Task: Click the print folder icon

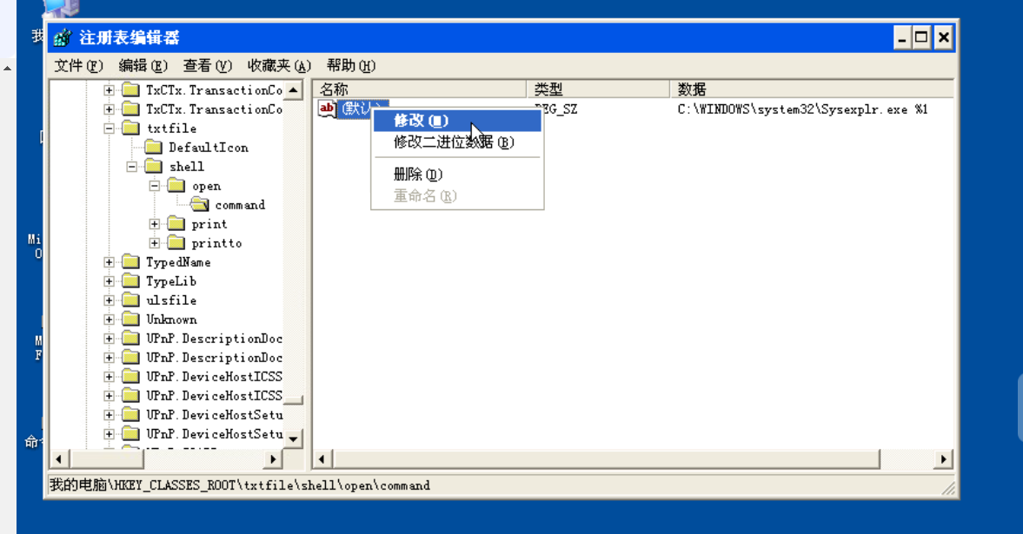Action: (176, 224)
